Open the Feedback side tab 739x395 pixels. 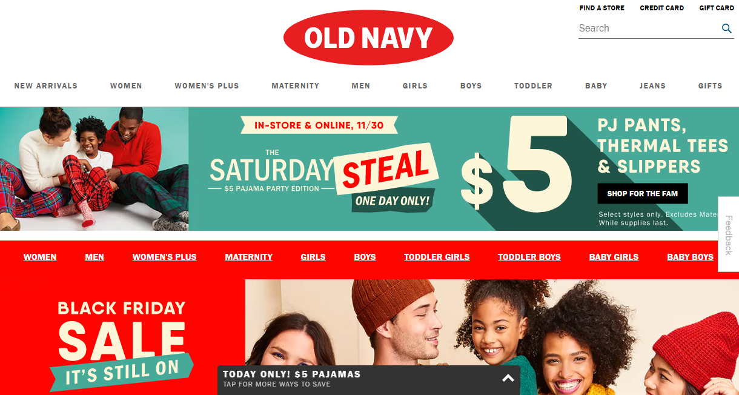point(728,234)
